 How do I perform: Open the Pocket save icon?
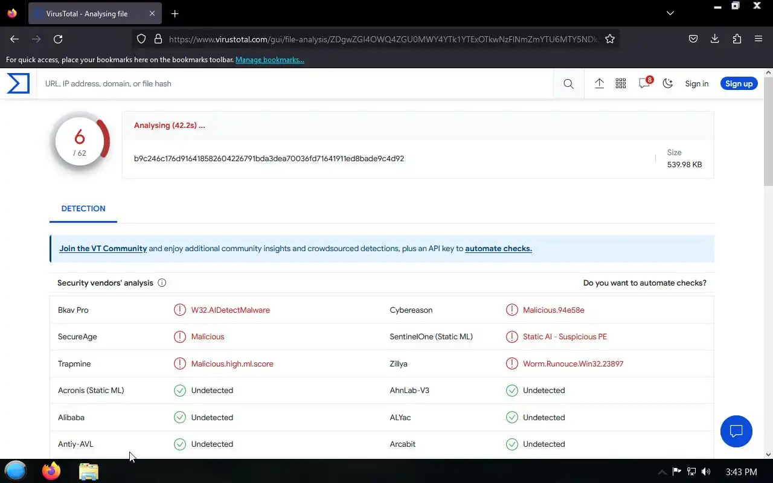tap(693, 39)
